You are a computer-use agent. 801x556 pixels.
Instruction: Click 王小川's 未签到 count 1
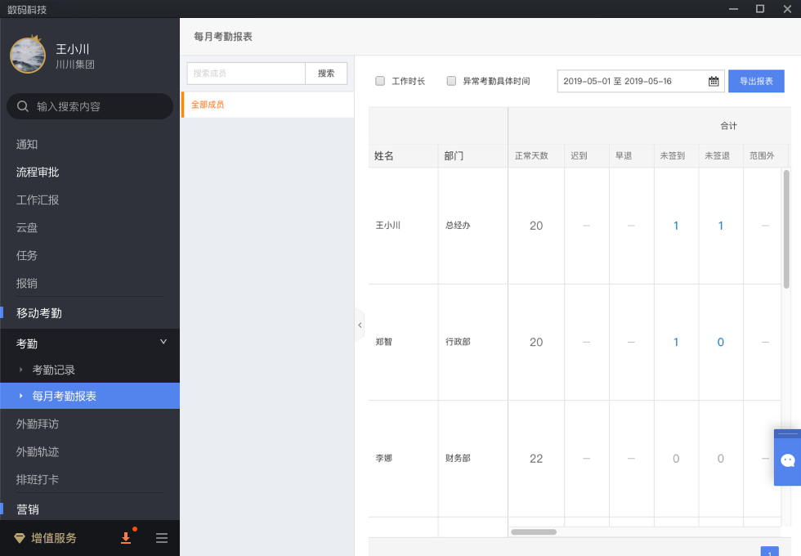coord(676,226)
